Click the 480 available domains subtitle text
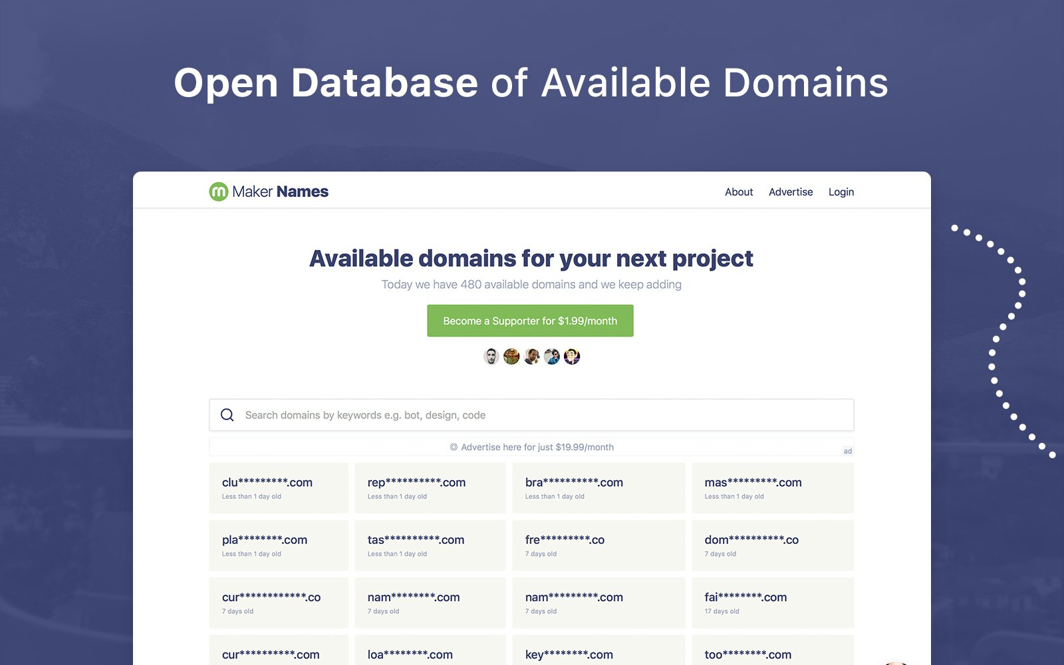Image resolution: width=1064 pixels, height=665 pixels. point(531,285)
